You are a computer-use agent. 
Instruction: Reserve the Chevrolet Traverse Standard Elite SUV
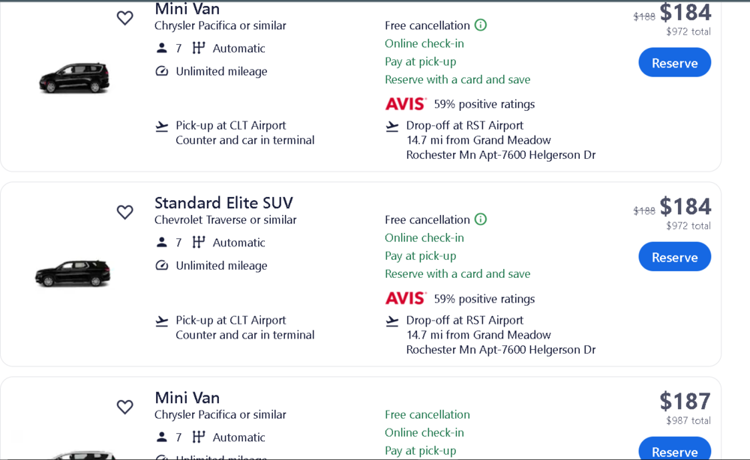click(674, 257)
